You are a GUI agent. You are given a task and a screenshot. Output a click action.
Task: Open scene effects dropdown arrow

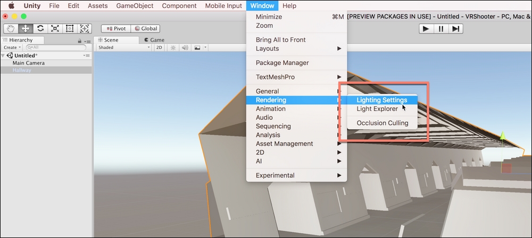[205, 47]
